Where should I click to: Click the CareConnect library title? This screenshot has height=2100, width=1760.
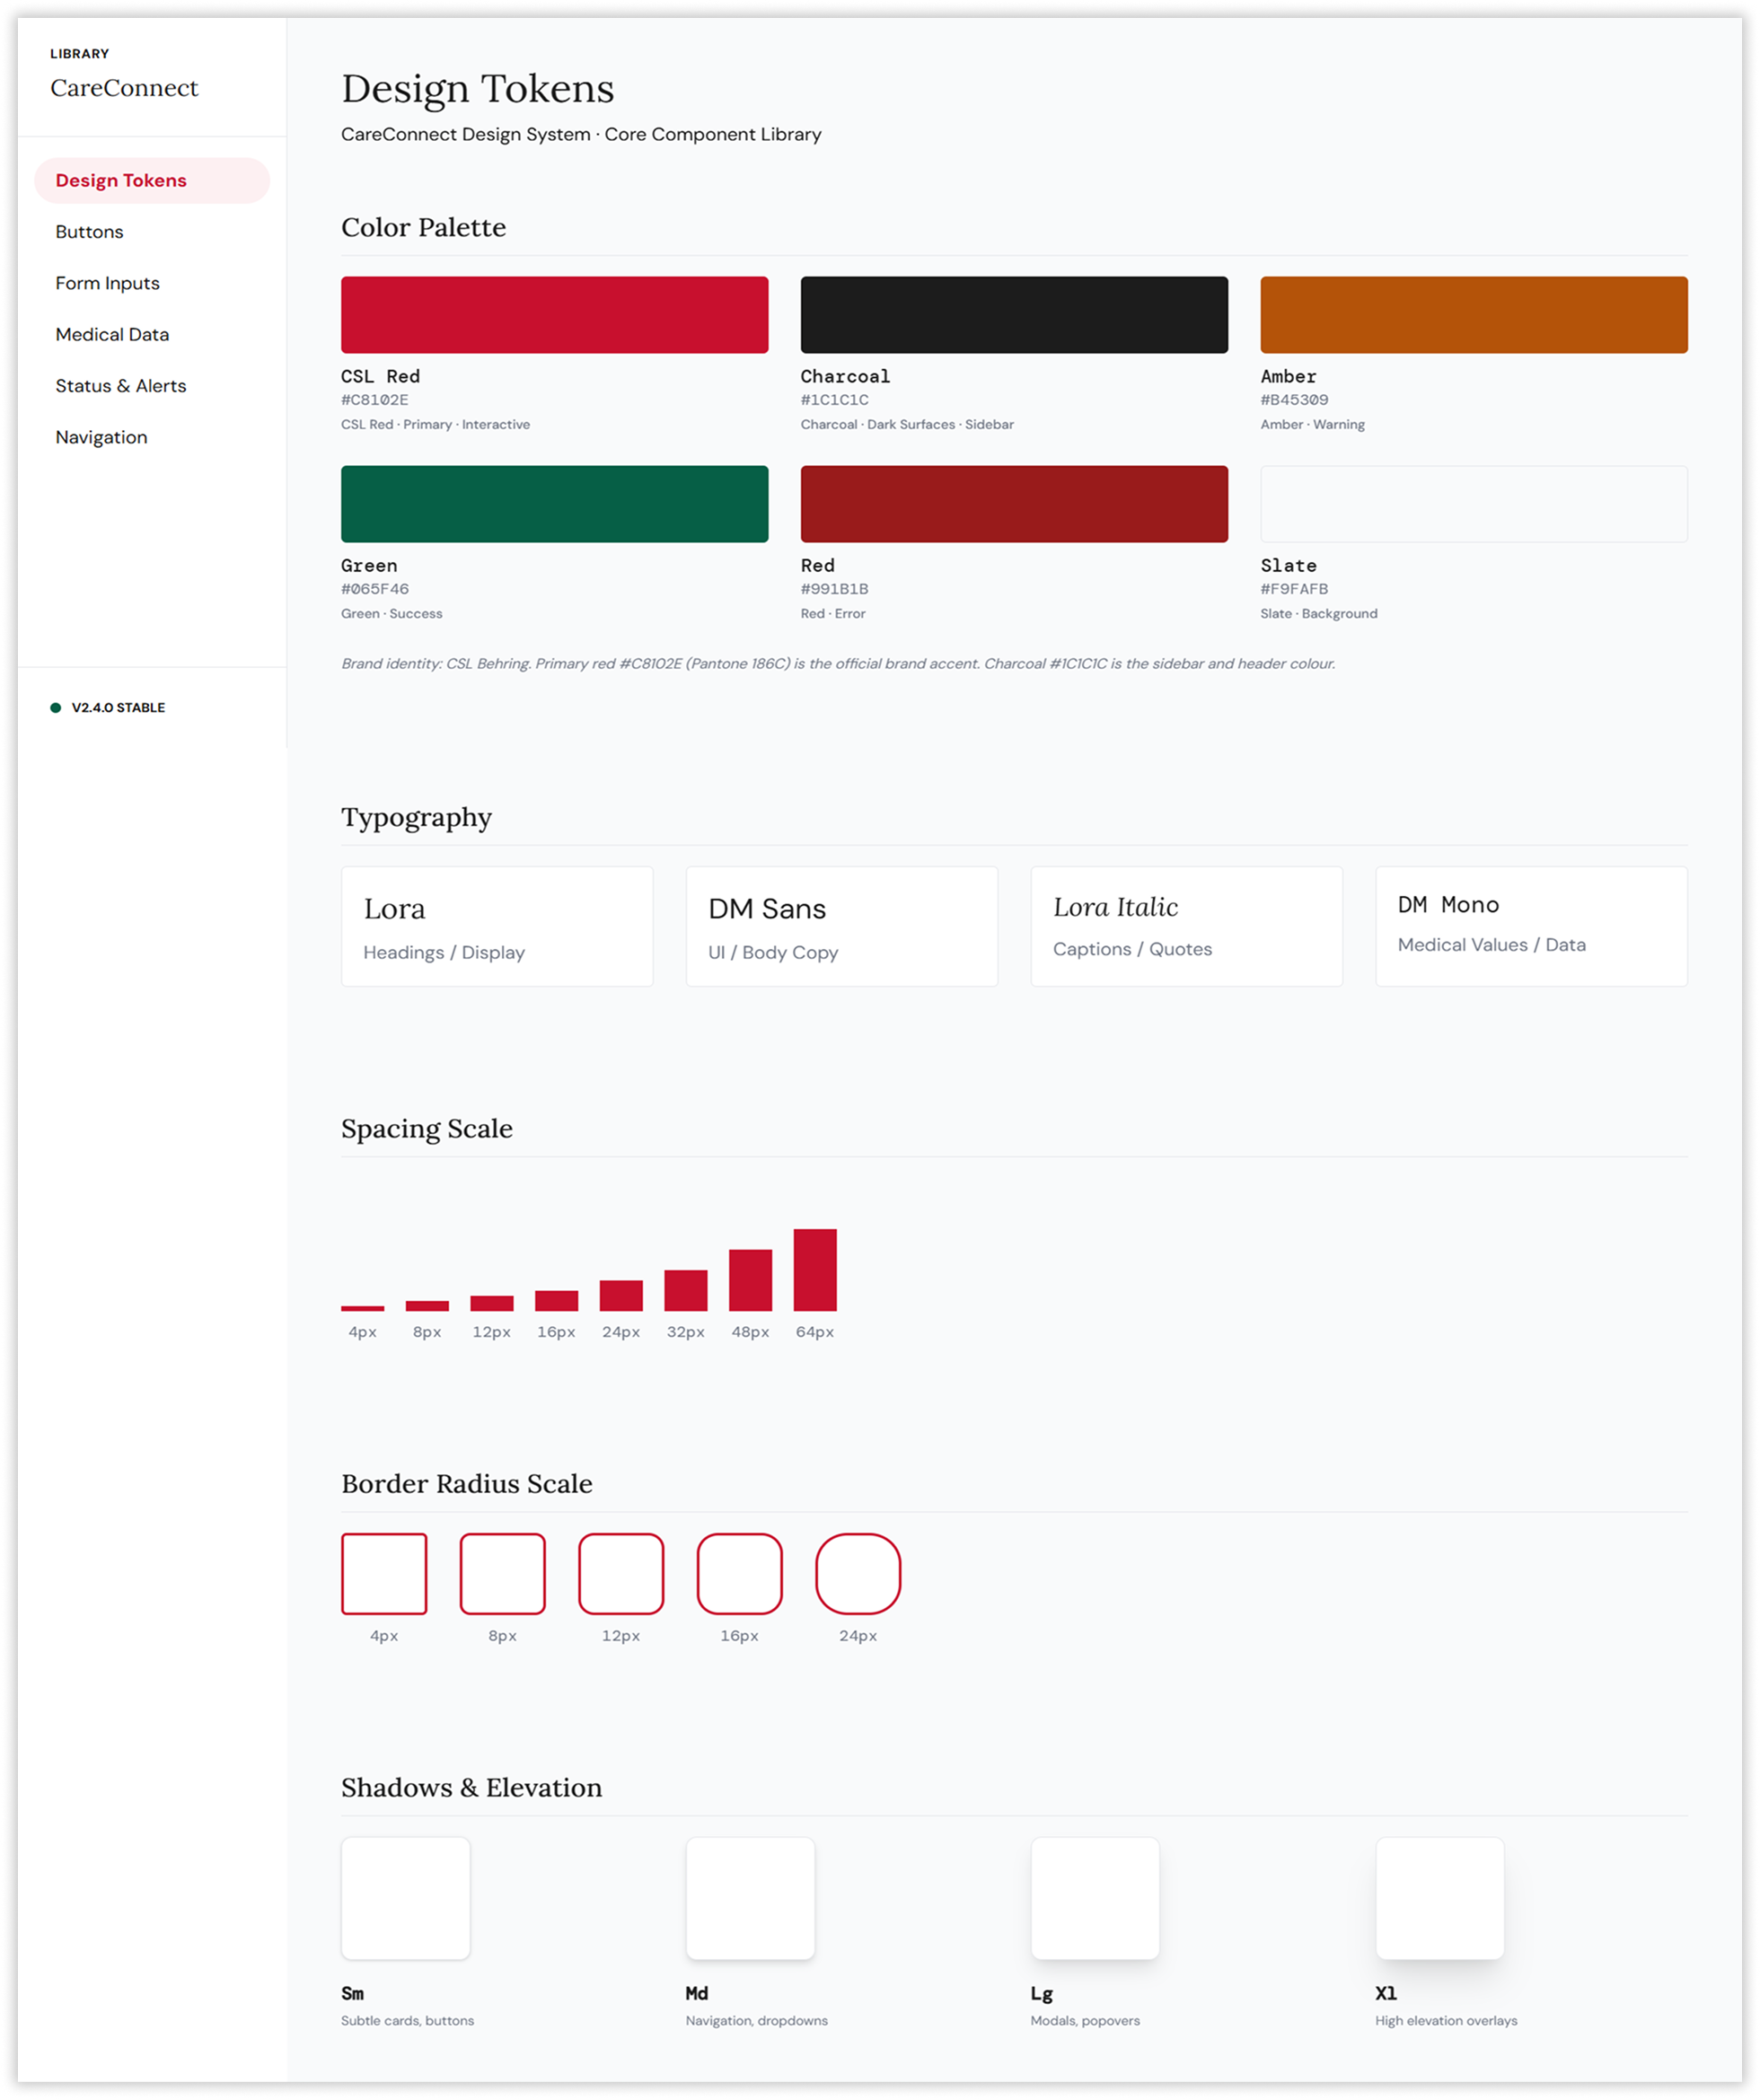click(124, 88)
